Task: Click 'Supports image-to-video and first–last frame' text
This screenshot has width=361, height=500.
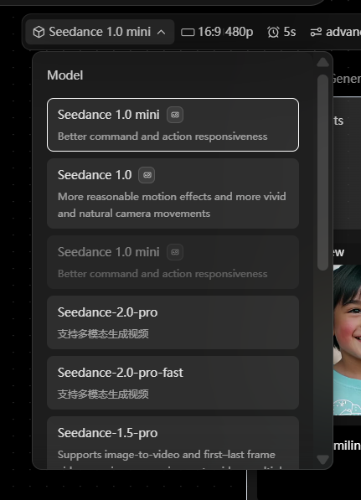Action: (166, 455)
